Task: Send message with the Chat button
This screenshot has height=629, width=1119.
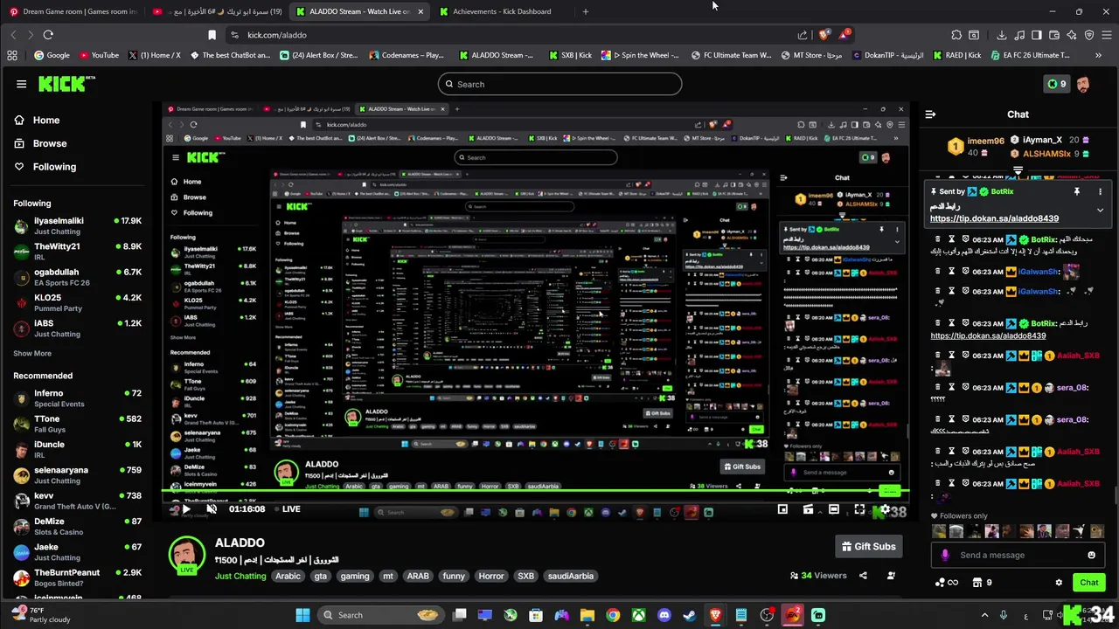Action: pos(1088,583)
